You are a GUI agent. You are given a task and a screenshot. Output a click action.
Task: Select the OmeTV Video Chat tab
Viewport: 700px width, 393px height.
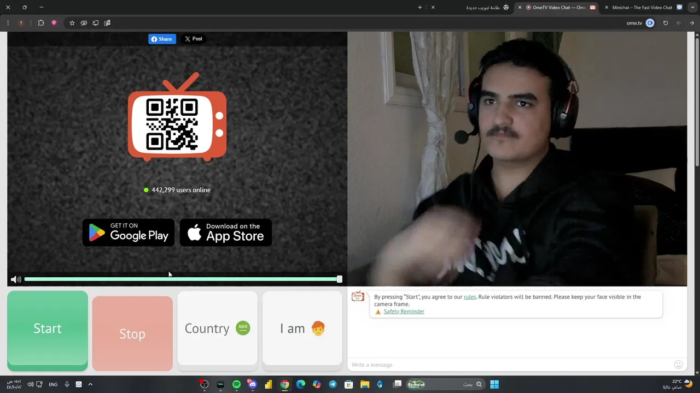pos(557,8)
